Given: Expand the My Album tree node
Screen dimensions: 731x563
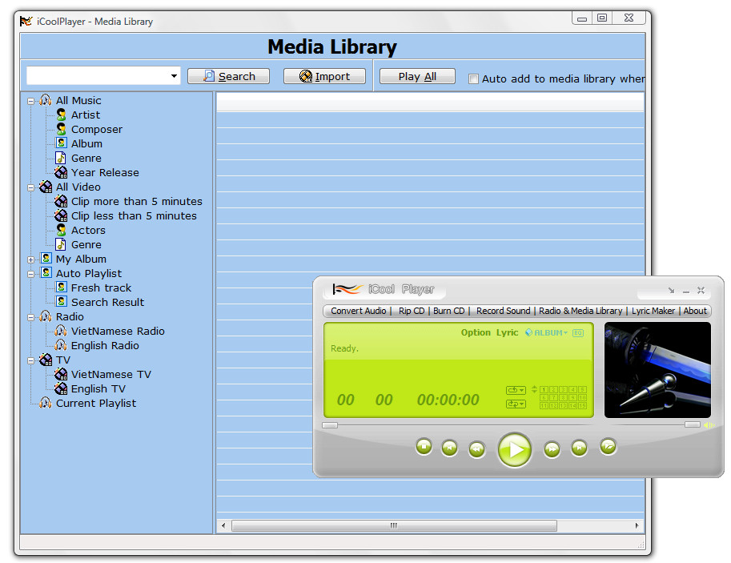Looking at the screenshot, I should click(30, 259).
